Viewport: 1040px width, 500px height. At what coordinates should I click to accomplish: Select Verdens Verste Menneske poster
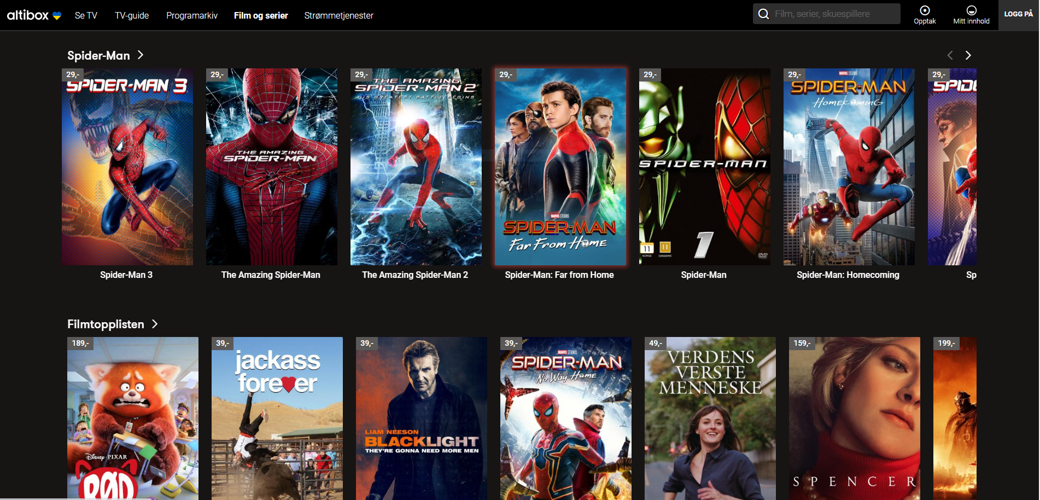[x=710, y=418]
